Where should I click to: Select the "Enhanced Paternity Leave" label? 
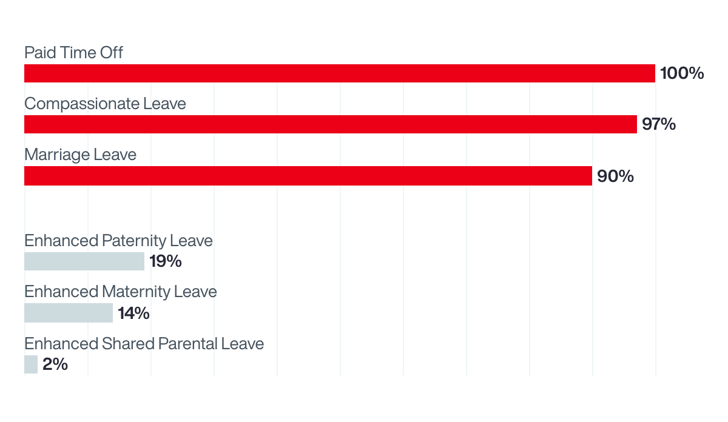(x=118, y=241)
